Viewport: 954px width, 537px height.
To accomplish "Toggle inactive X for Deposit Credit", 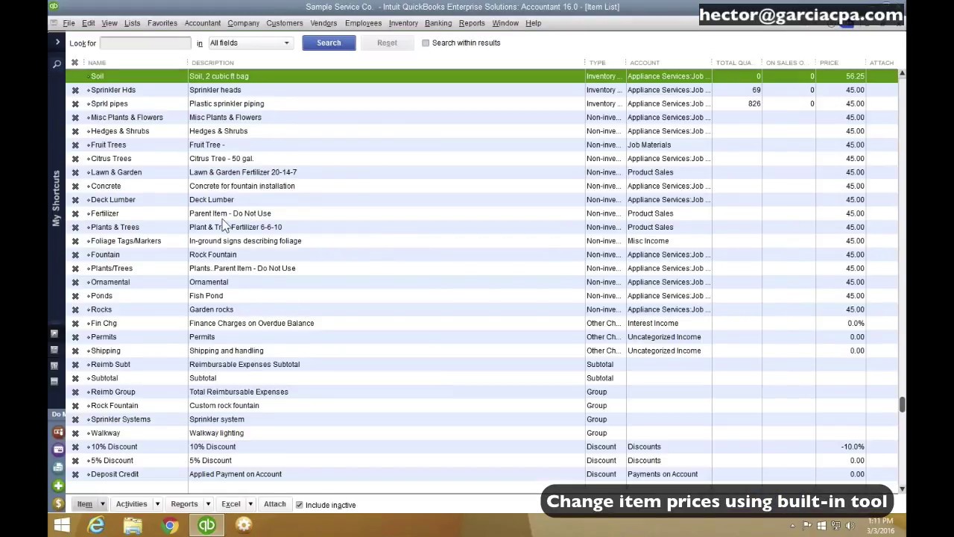I will 75,474.
